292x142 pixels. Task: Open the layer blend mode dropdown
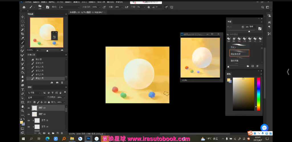36,97
